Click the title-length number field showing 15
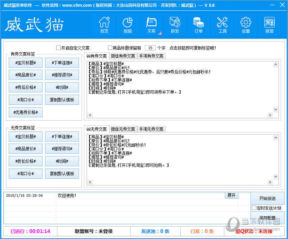The image size is (288, 239). click(x=150, y=48)
